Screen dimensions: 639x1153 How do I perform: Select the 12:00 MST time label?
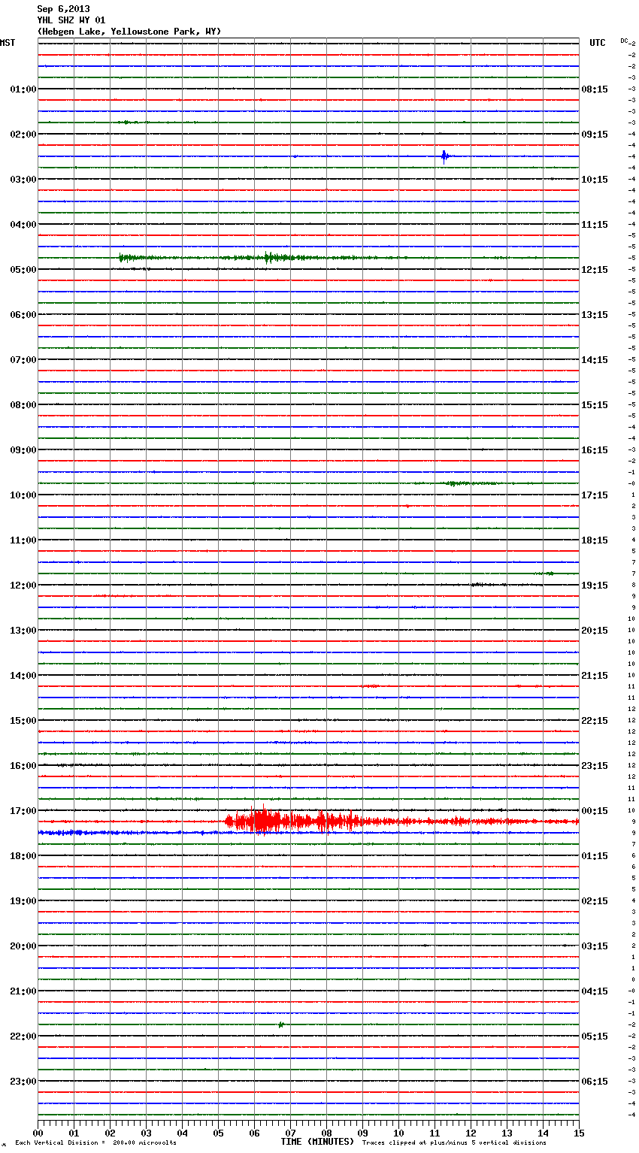click(23, 586)
